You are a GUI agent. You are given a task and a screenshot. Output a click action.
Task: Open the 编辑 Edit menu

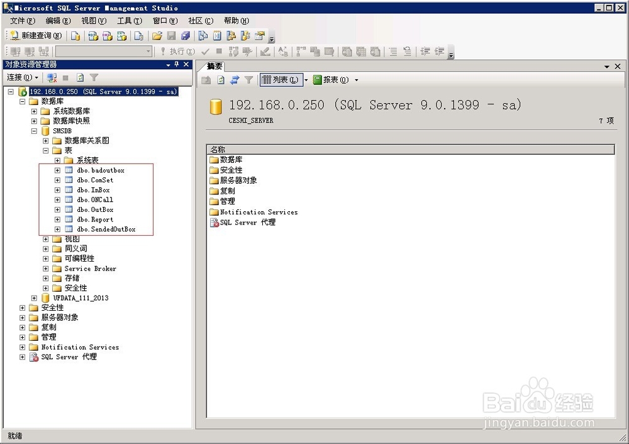58,21
